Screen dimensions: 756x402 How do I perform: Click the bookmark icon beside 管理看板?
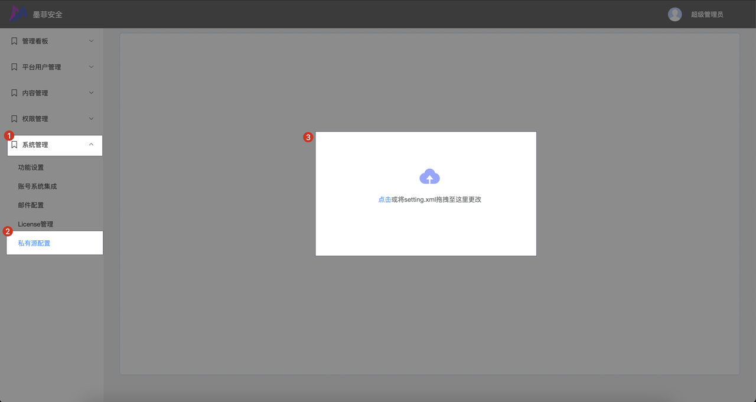pyautogui.click(x=14, y=41)
